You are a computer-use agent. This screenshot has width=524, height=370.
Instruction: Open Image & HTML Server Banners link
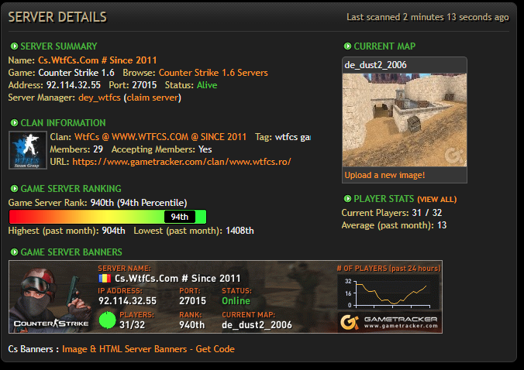125,349
